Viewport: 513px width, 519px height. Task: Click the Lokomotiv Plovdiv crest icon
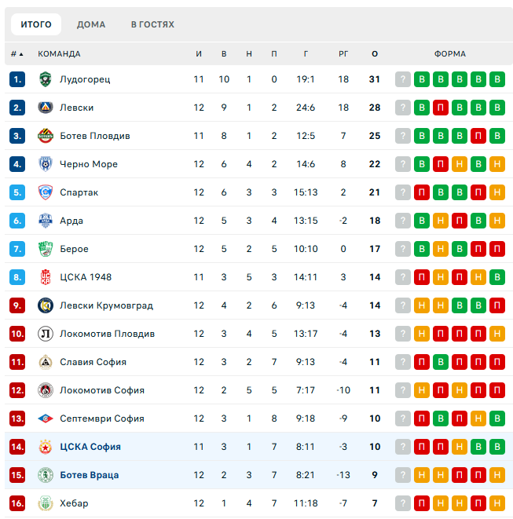pos(45,334)
